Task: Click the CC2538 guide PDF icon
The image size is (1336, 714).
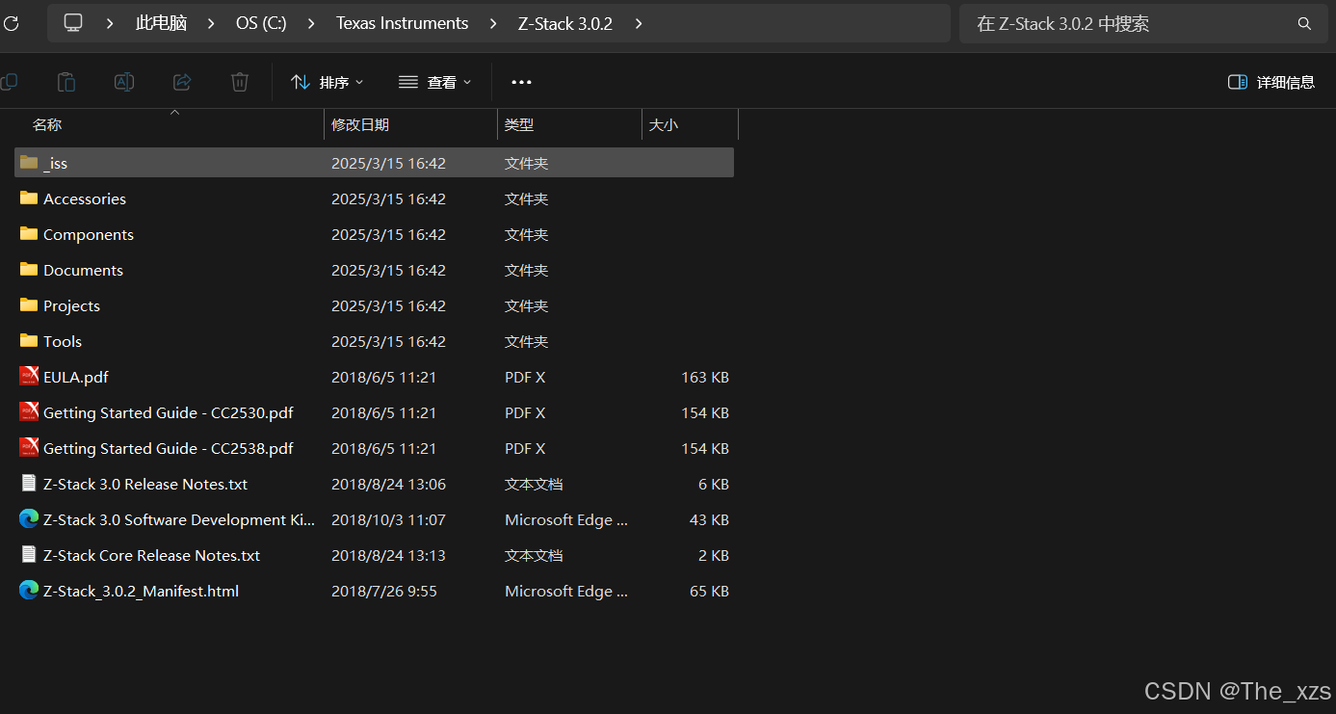Action: (29, 447)
